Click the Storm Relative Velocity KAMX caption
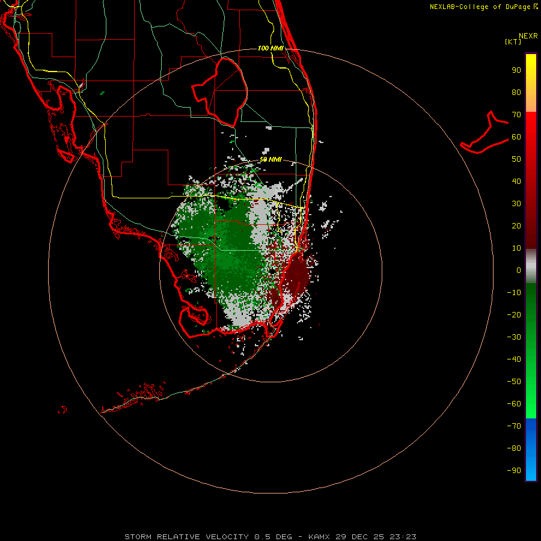This screenshot has height=541, width=541. tap(270, 537)
